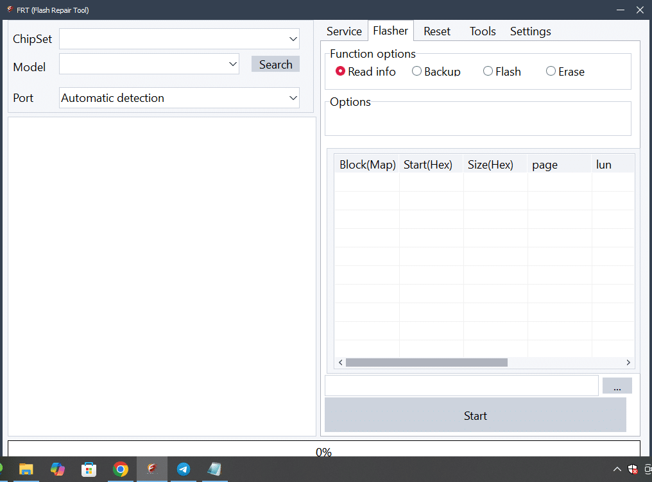Open File Explorer from the taskbar
Screen dimensions: 652x482
click(x=26, y=469)
